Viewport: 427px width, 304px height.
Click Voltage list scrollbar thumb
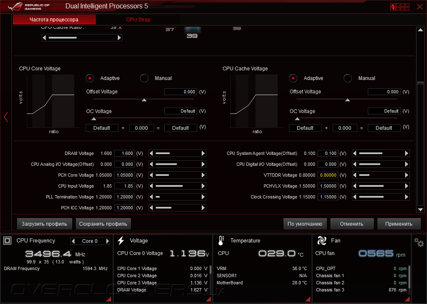pos(211,270)
